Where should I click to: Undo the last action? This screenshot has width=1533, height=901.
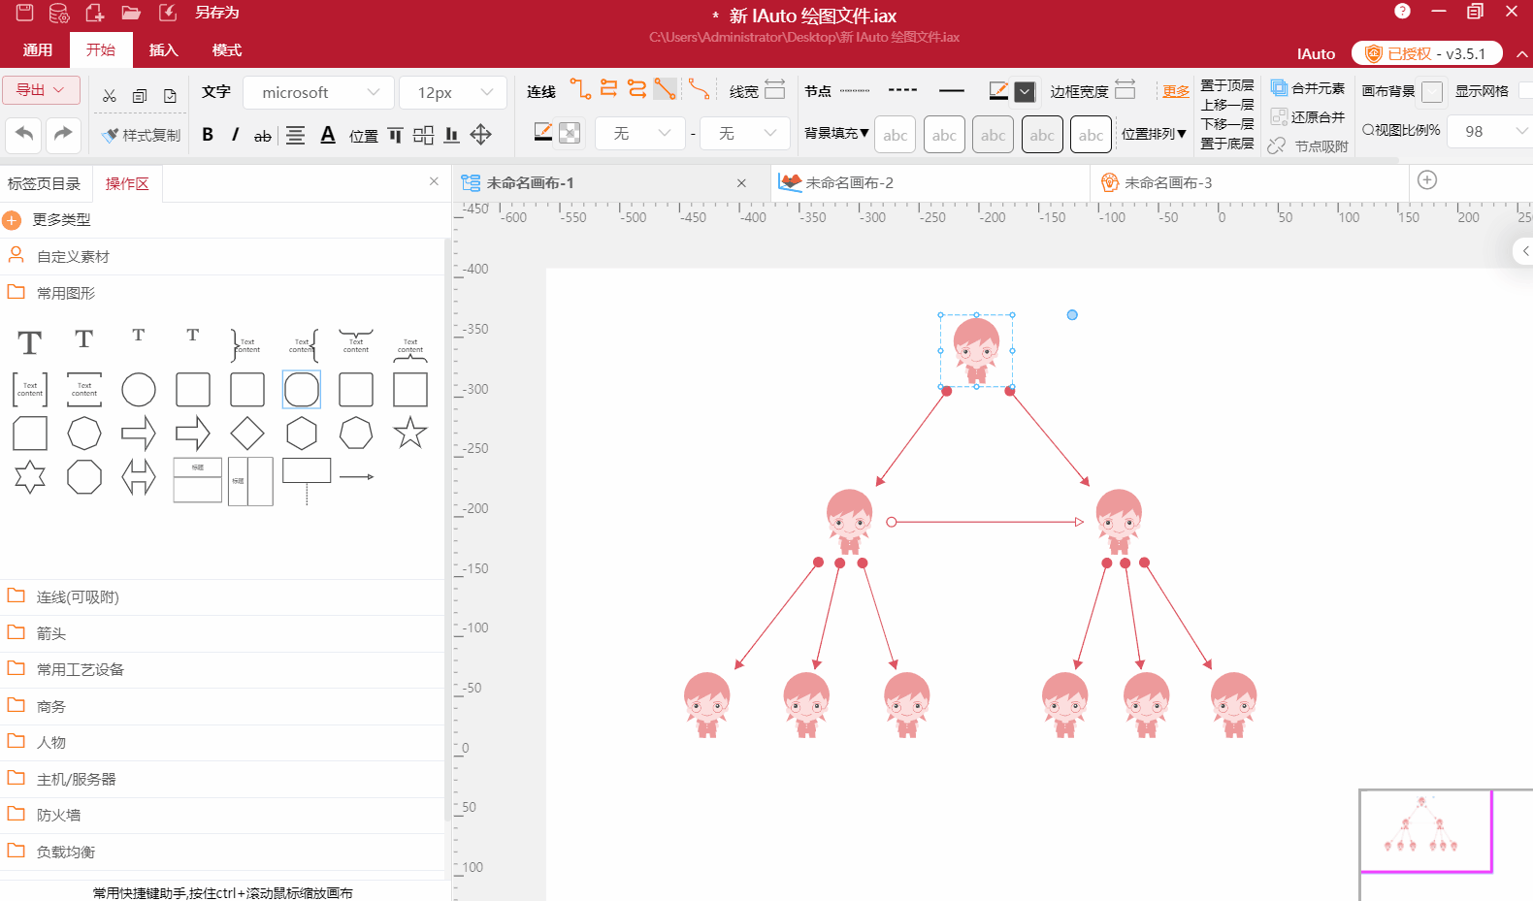(x=24, y=134)
